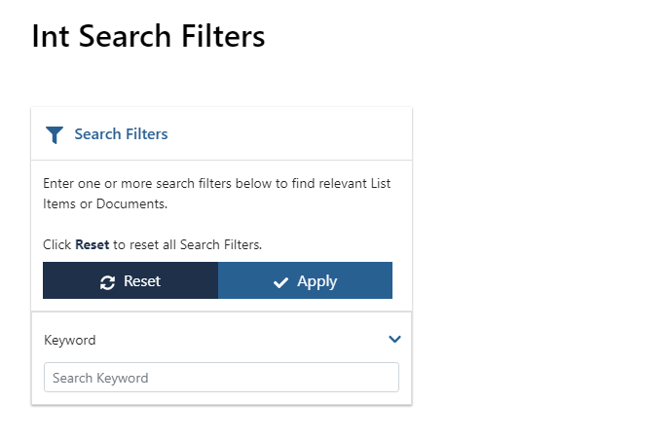Focus the Search Keyword input field

pos(221,377)
